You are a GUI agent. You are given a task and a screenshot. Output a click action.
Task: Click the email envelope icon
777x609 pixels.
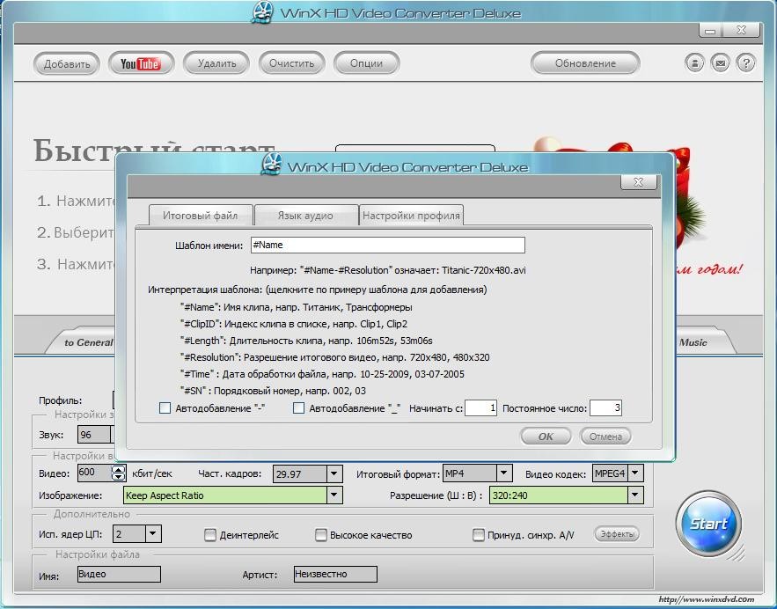pos(720,63)
